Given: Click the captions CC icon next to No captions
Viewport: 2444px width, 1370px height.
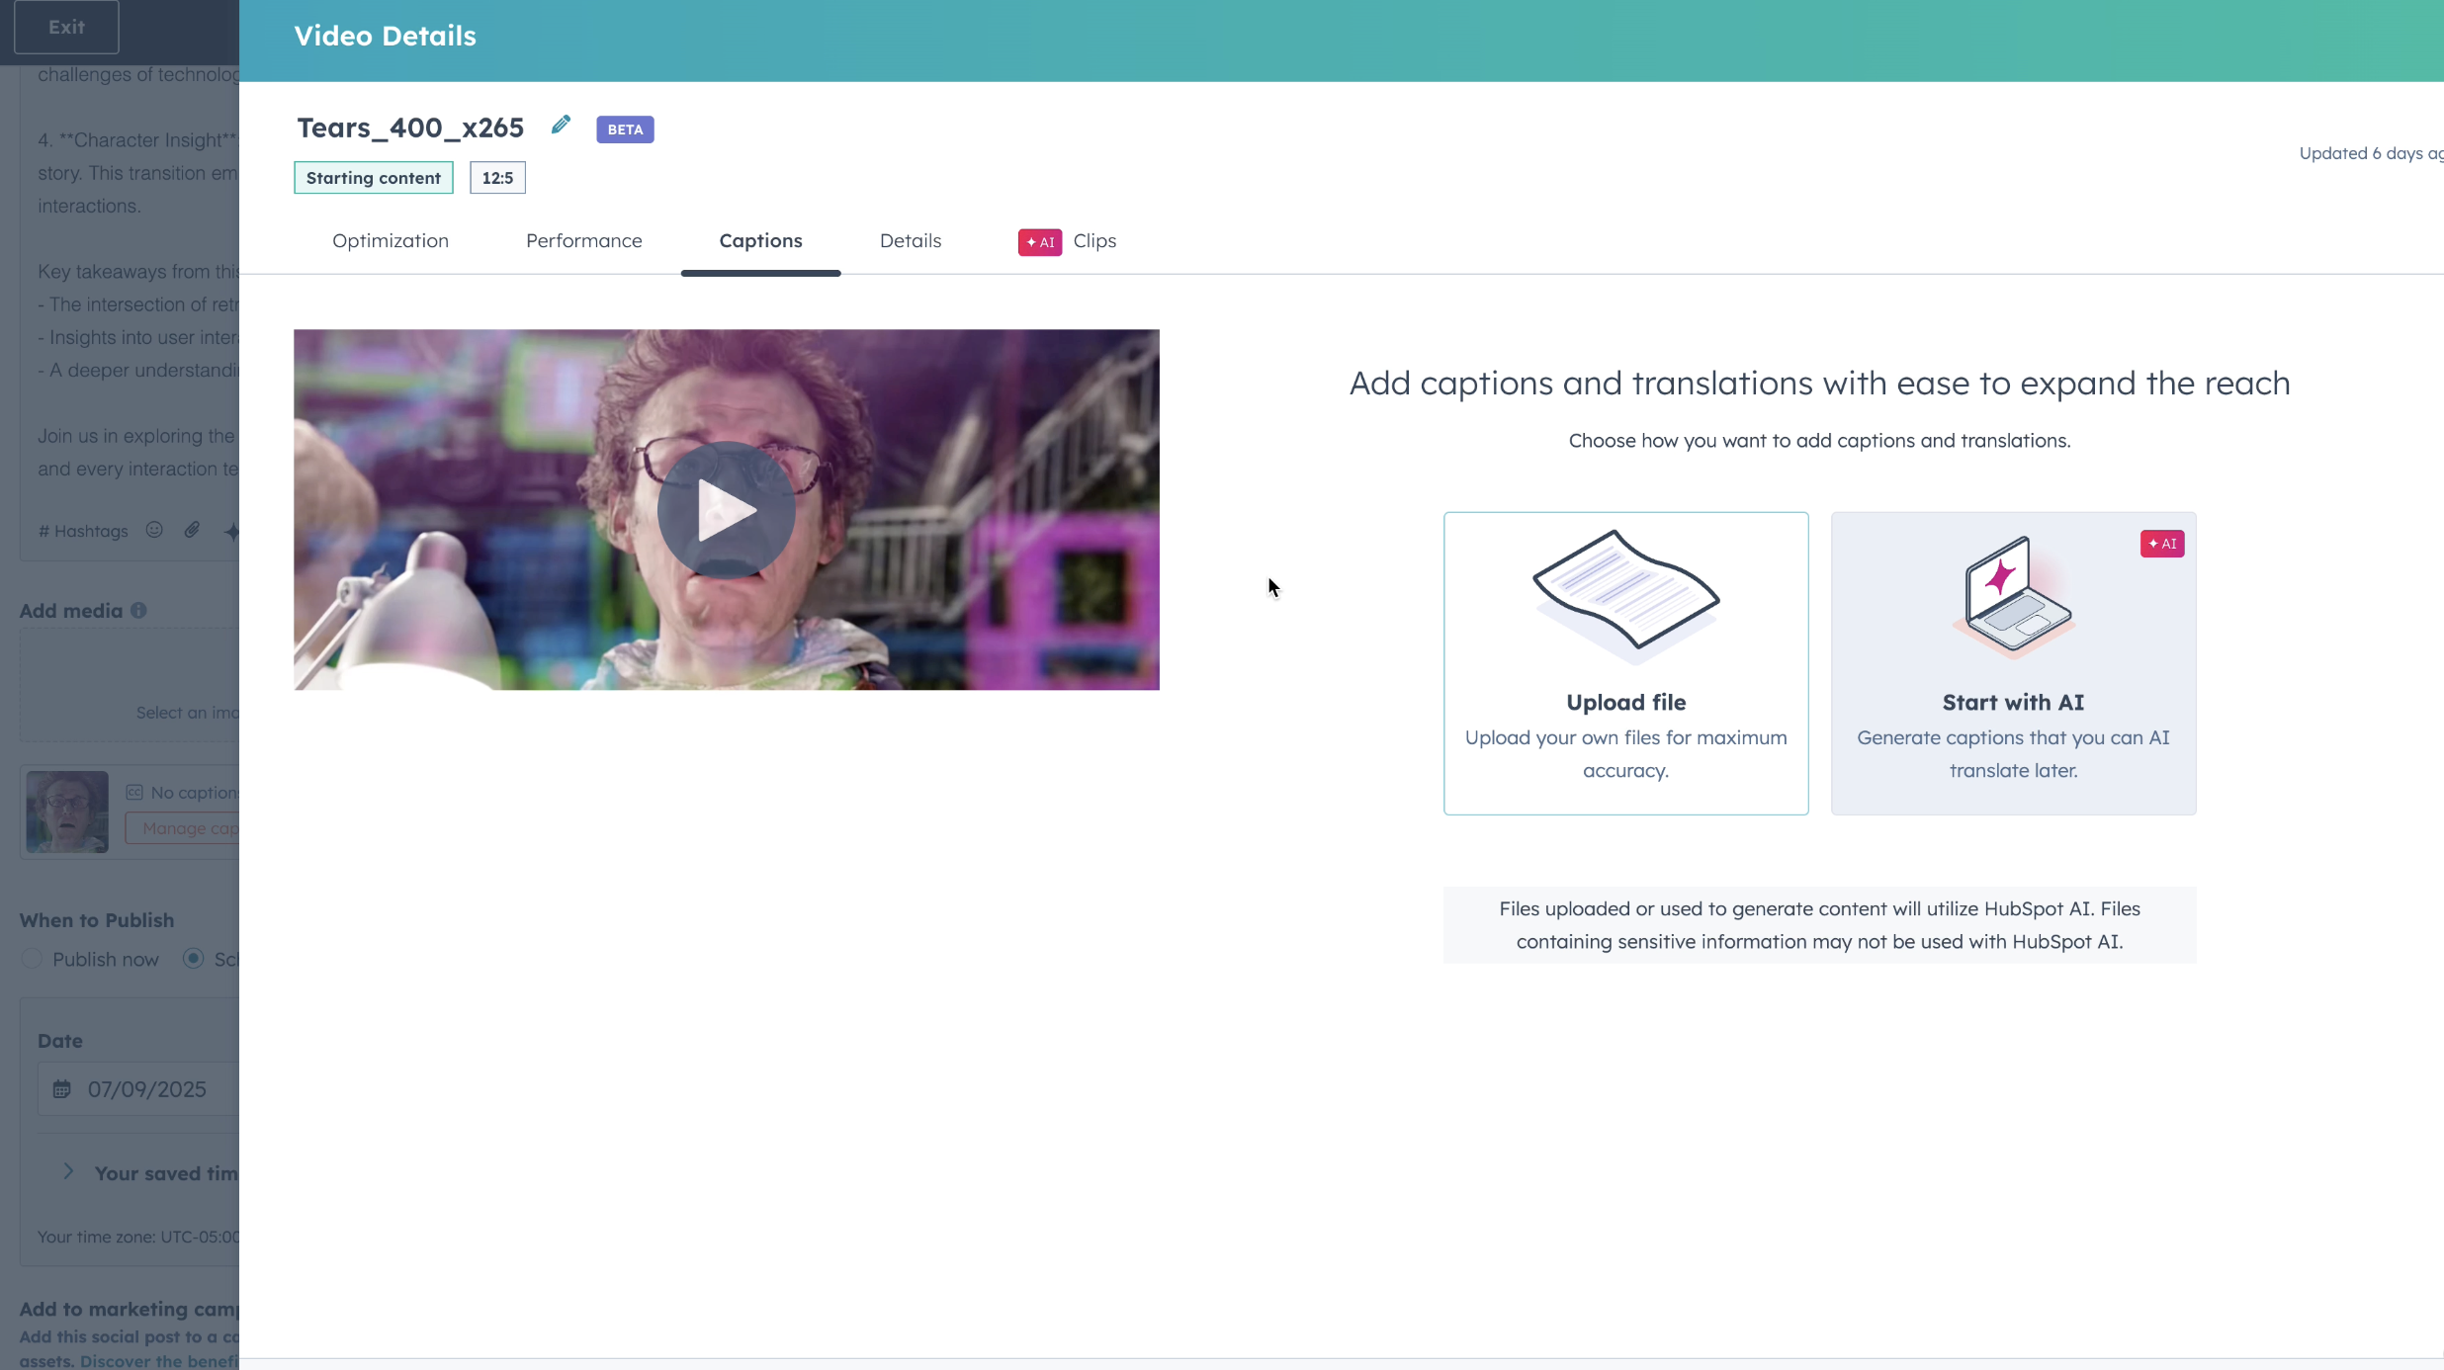Looking at the screenshot, I should point(134,793).
